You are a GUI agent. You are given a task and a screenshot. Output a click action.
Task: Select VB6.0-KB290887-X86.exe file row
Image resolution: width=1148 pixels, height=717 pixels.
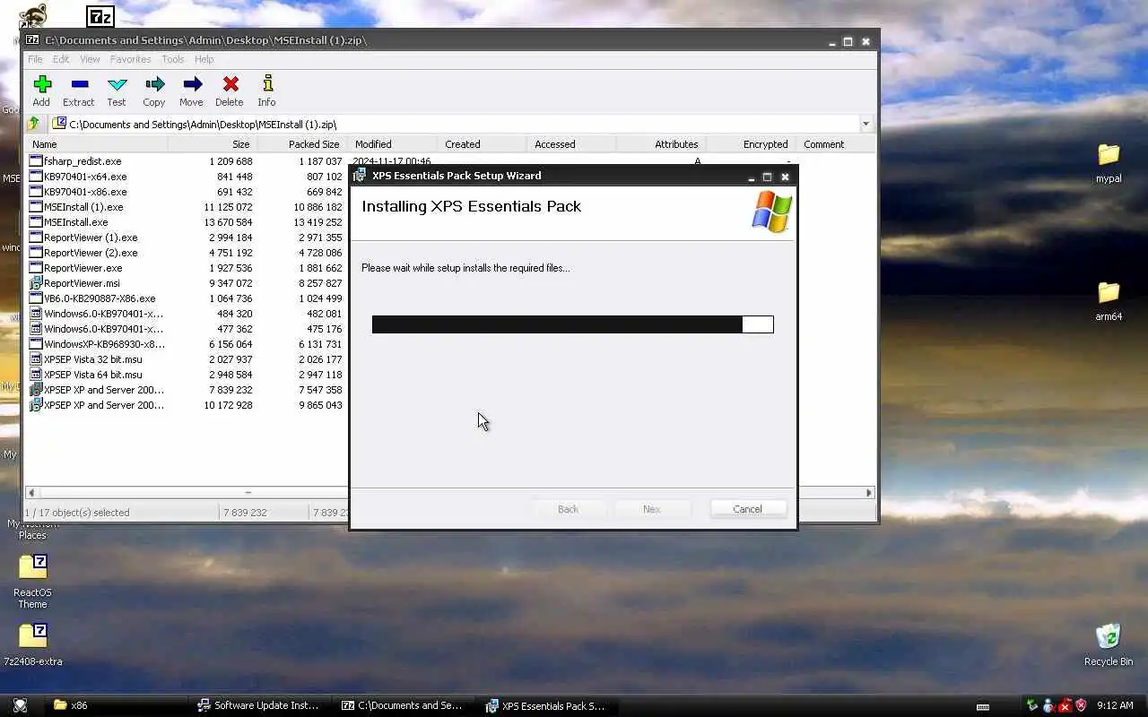100,298
